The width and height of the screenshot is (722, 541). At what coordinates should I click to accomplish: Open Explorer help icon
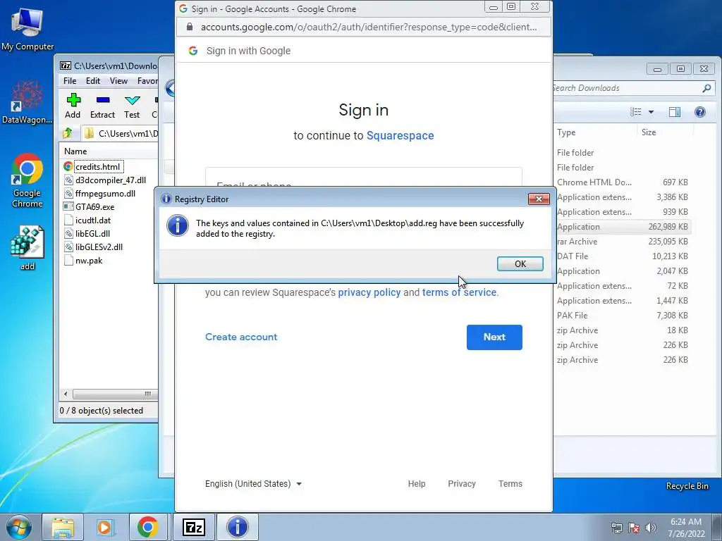pos(700,112)
